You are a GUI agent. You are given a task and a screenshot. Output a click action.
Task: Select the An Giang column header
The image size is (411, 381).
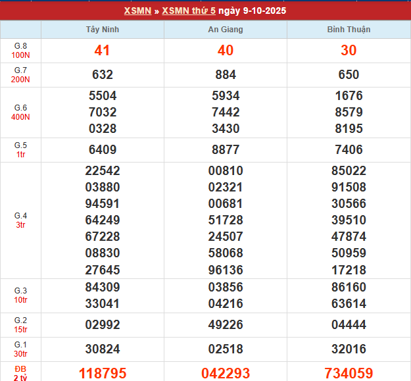point(226,30)
